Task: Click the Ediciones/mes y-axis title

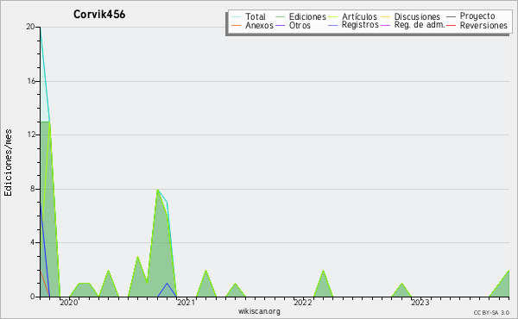Action: [8, 162]
